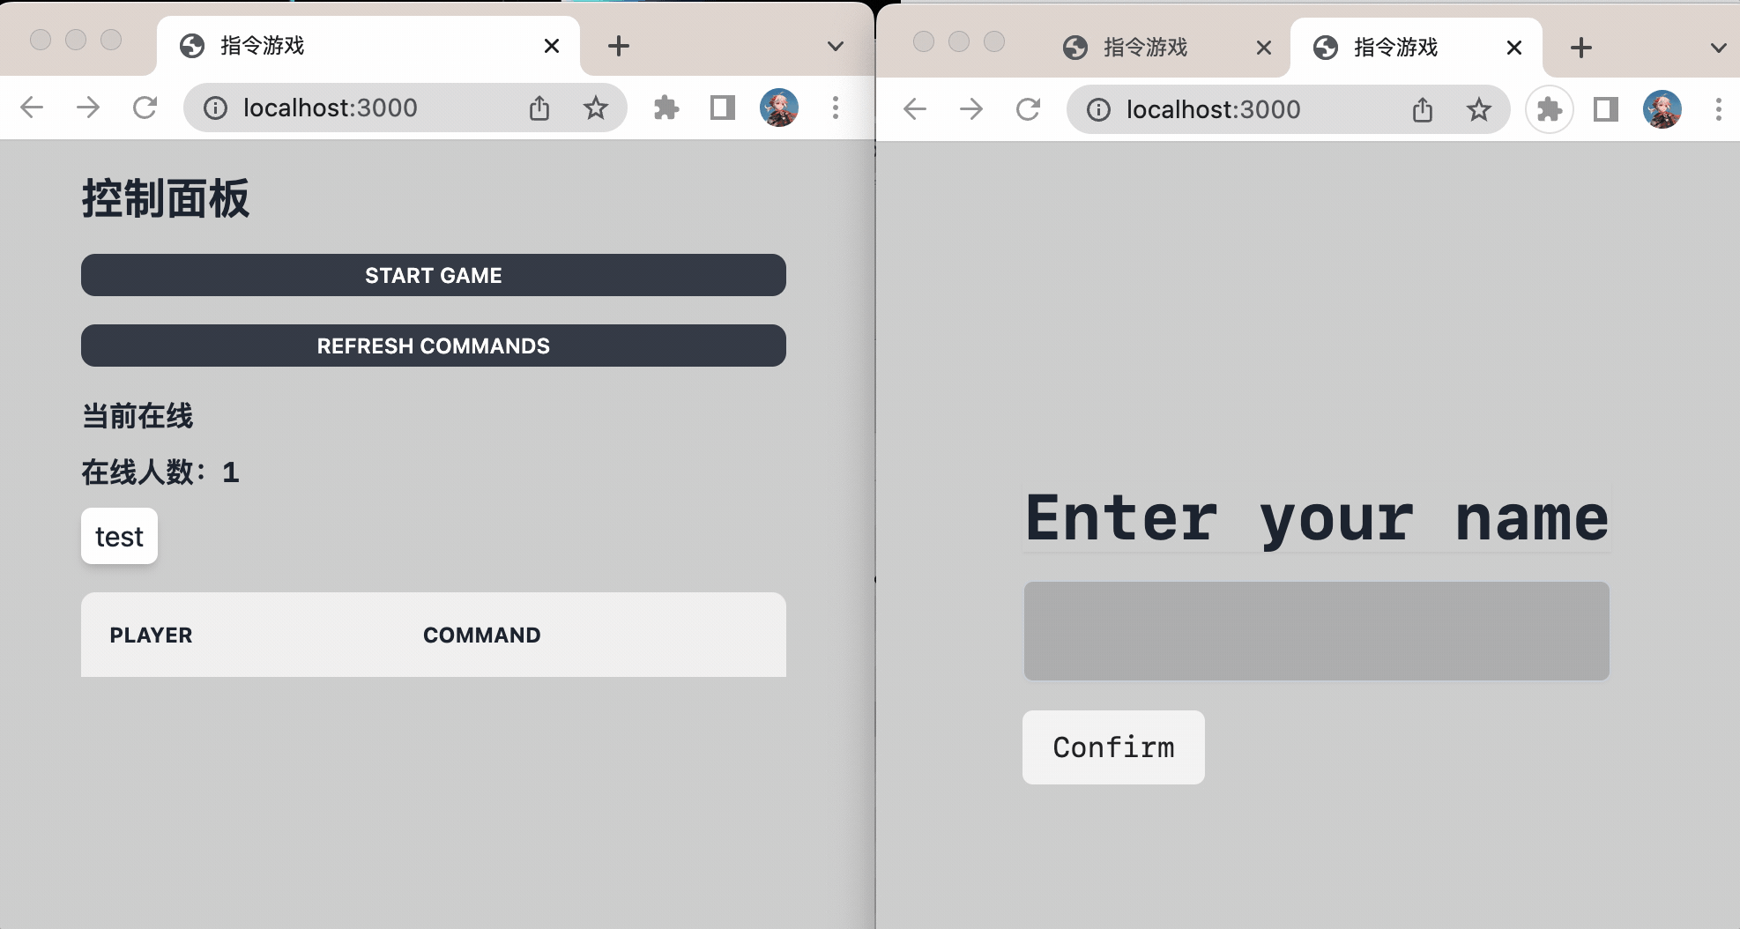This screenshot has height=929, width=1740.
Task: Open Extensions puzzle icon in left window
Action: (666, 108)
